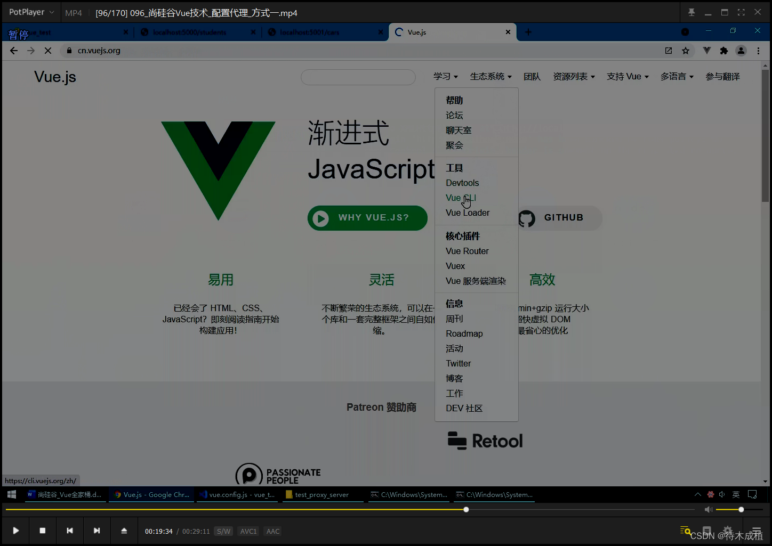Click the video seek bar handle
This screenshot has width=772, height=546.
[x=466, y=510]
